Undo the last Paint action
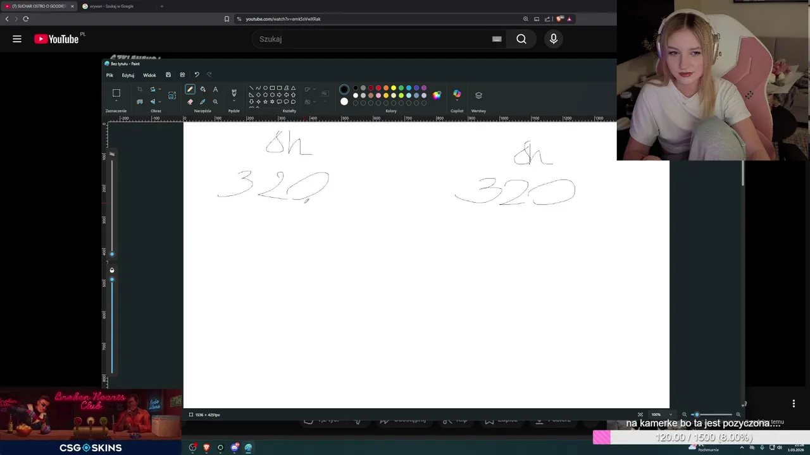This screenshot has width=810, height=455. pos(197,75)
